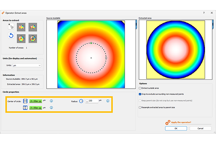Click the blue reset/undo arrow icon
The image size is (216, 144).
click(10, 36)
